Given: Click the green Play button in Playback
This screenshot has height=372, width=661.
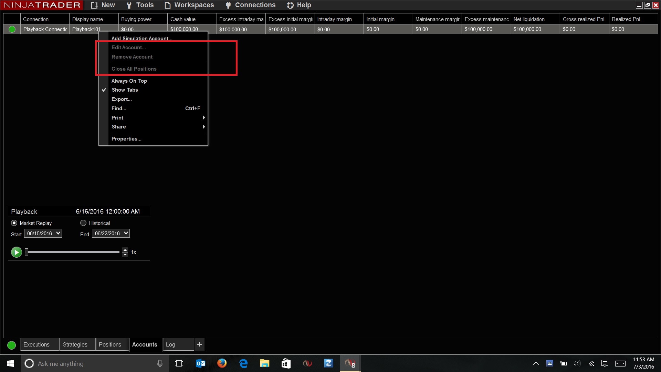Looking at the screenshot, I should pos(16,252).
